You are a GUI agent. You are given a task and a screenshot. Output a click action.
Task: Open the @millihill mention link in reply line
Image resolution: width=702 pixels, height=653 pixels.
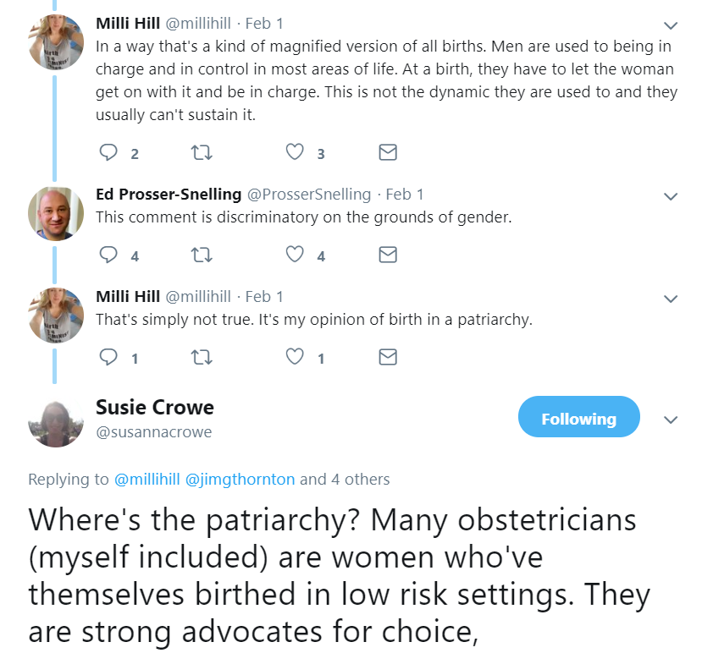pos(147,480)
